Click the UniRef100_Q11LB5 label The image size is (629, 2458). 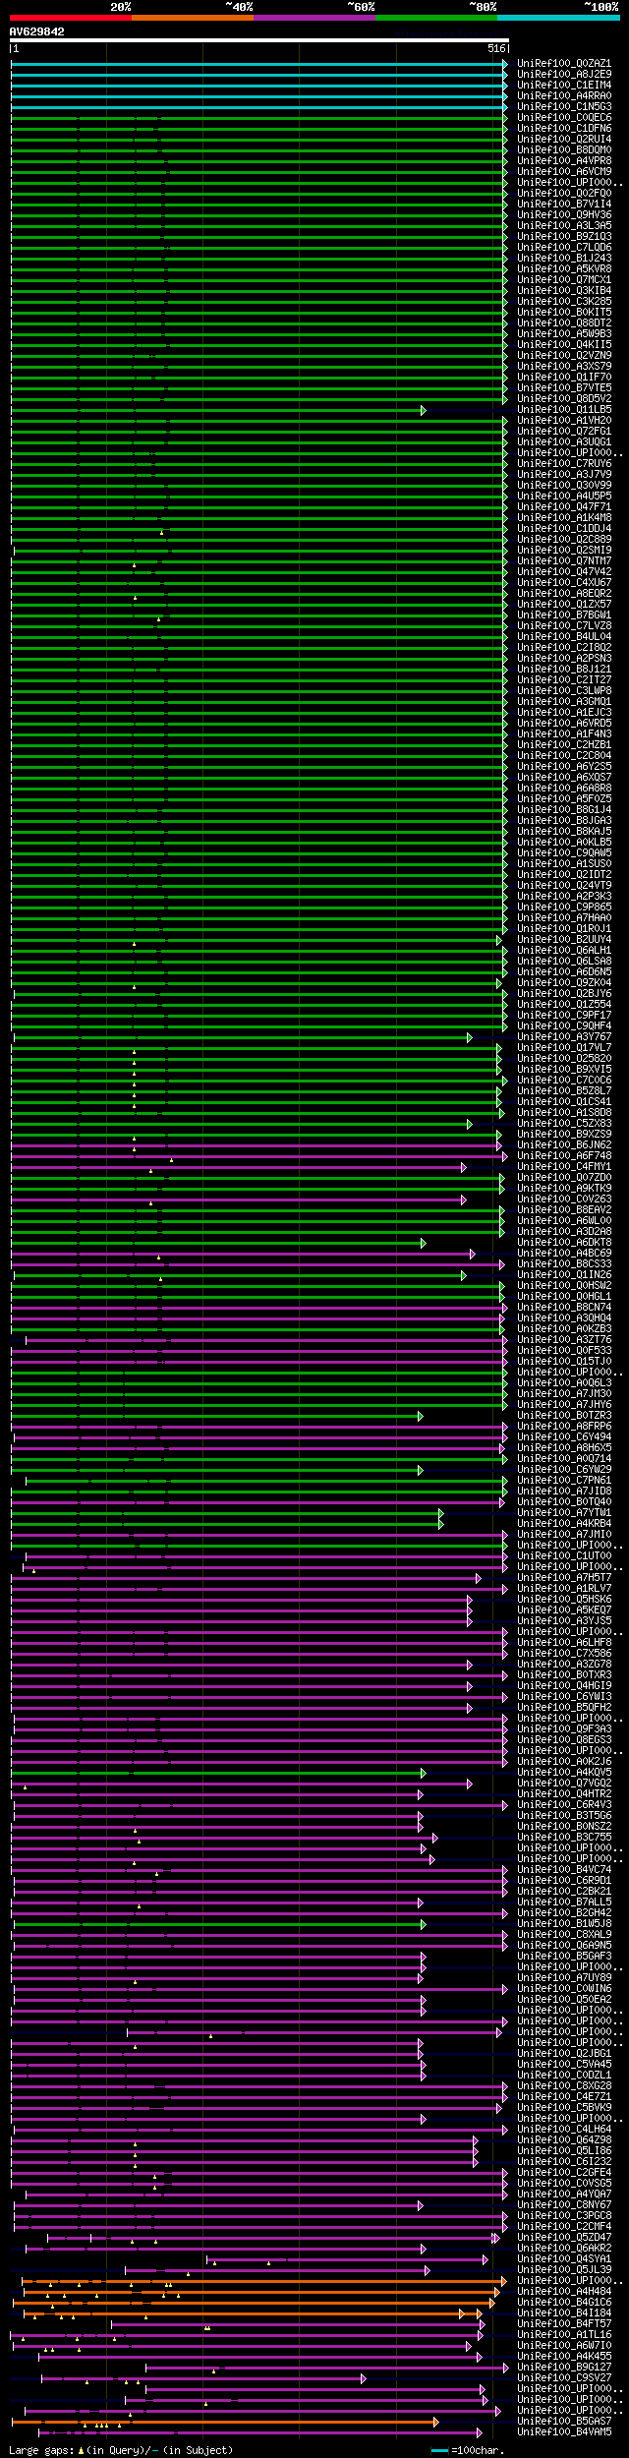pyautogui.click(x=564, y=410)
